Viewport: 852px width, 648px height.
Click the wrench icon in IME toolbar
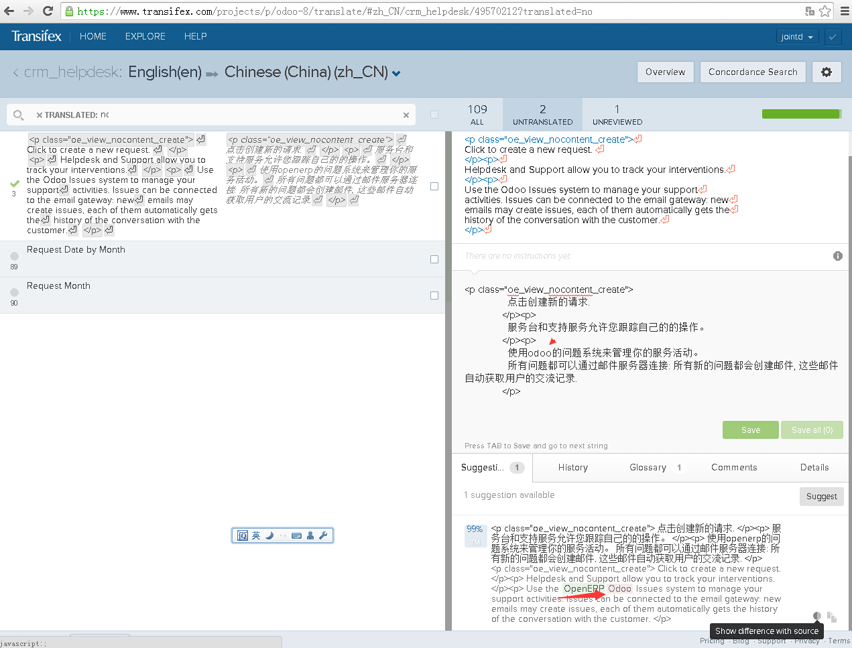pos(323,535)
